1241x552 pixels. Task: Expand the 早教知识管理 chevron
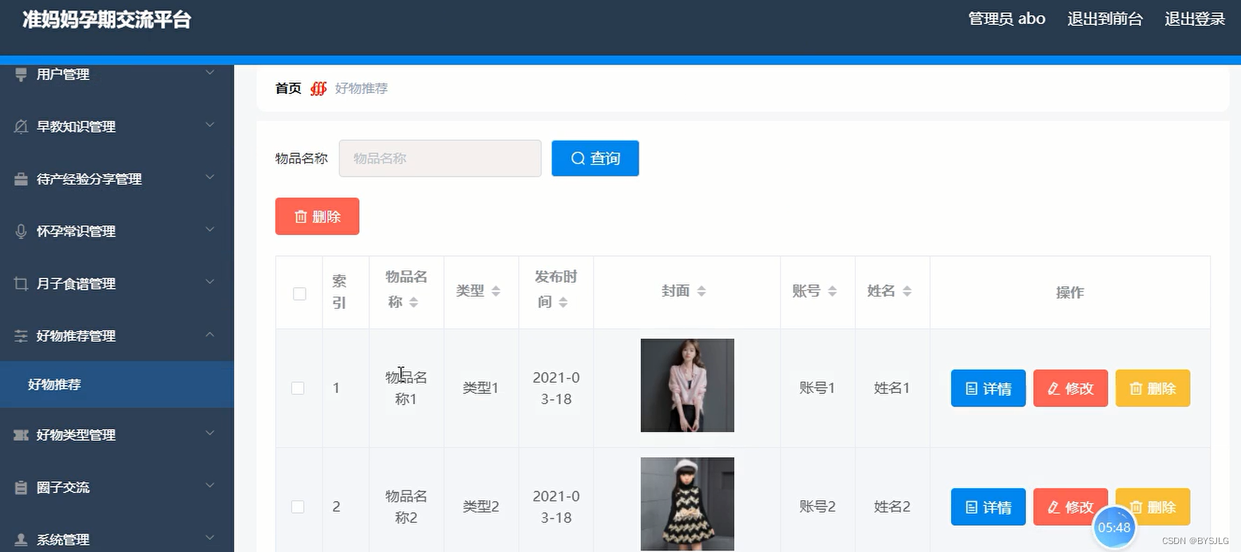pos(210,125)
